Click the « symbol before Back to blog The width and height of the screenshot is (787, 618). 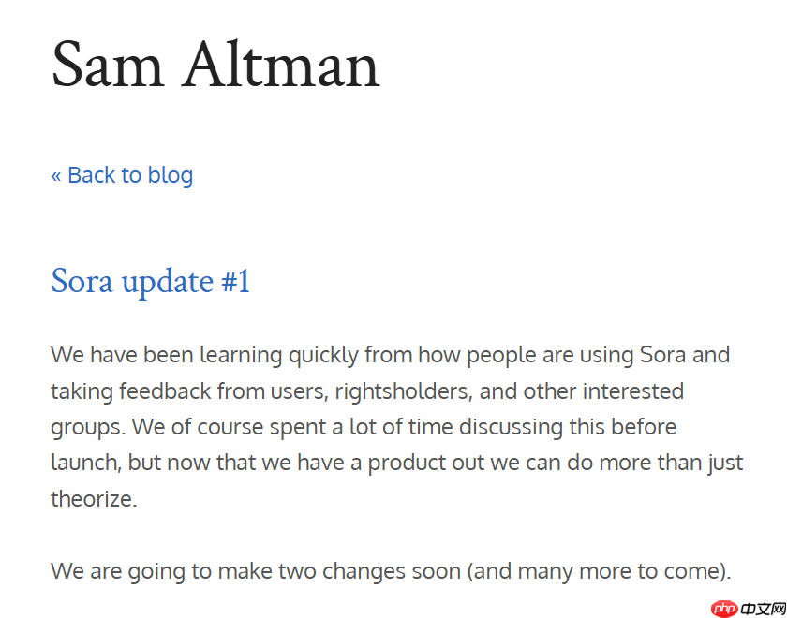pyautogui.click(x=56, y=175)
